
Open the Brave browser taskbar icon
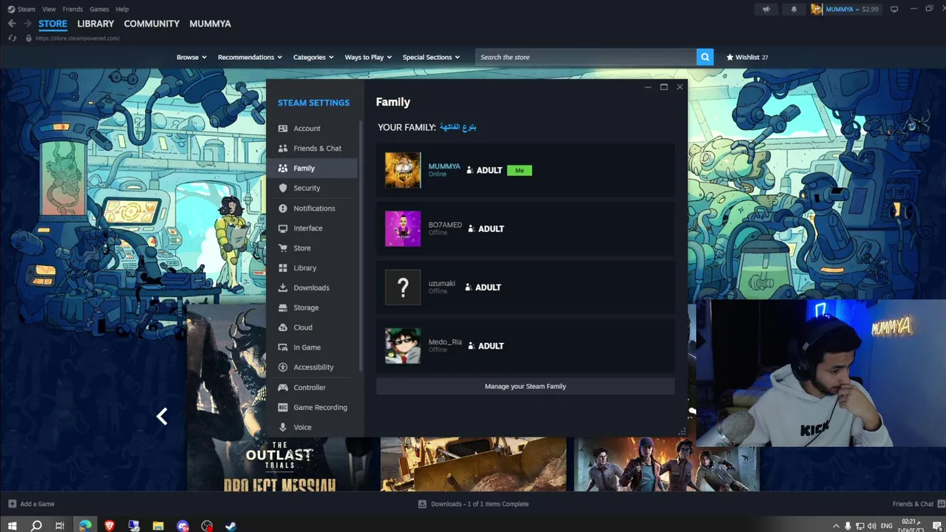(x=109, y=526)
